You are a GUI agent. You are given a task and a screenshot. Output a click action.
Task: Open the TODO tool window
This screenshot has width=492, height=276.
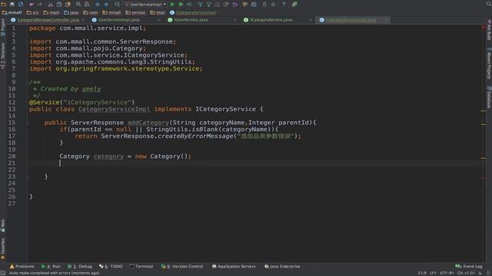pos(111,266)
